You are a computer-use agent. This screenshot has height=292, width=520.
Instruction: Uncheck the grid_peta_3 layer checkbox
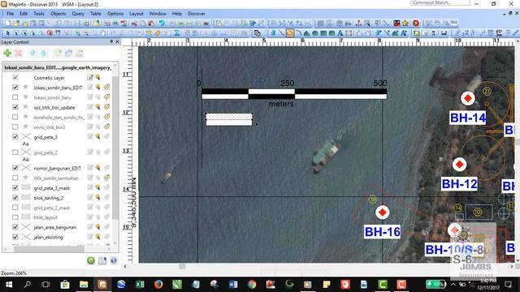[x=15, y=137]
